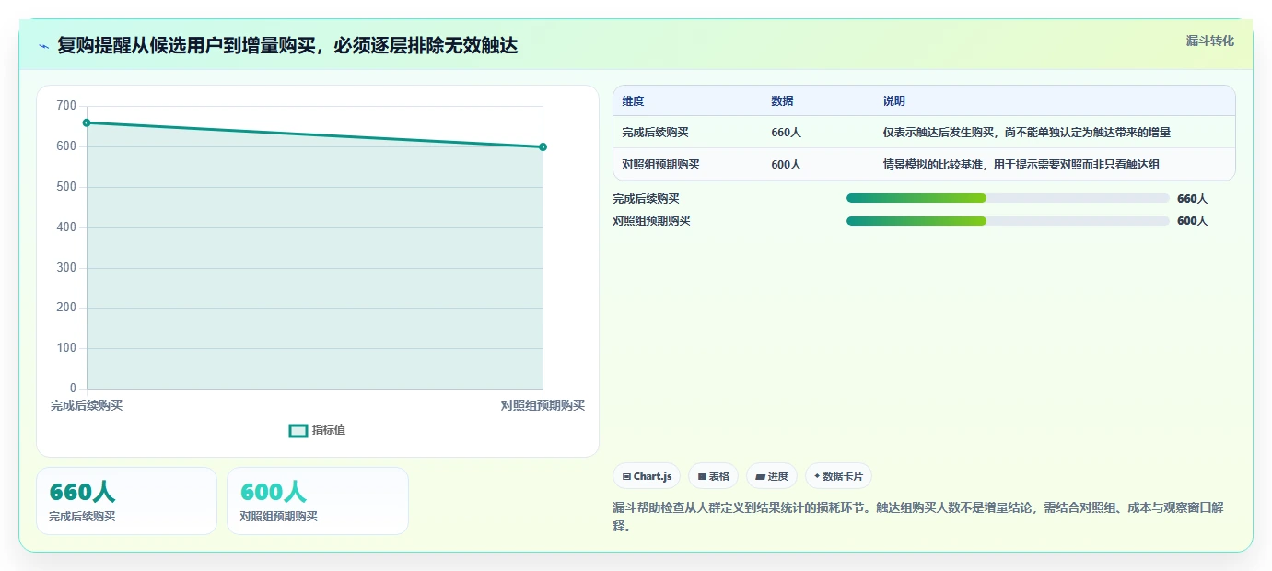Select the 进度 tag chip
This screenshot has width=1272, height=571.
772,476
